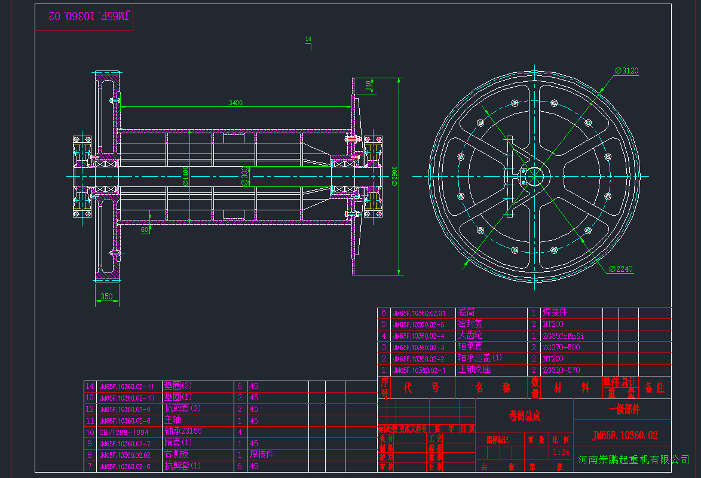
Task: Click the 350 dimension below the left flange
Action: pyautogui.click(x=108, y=296)
